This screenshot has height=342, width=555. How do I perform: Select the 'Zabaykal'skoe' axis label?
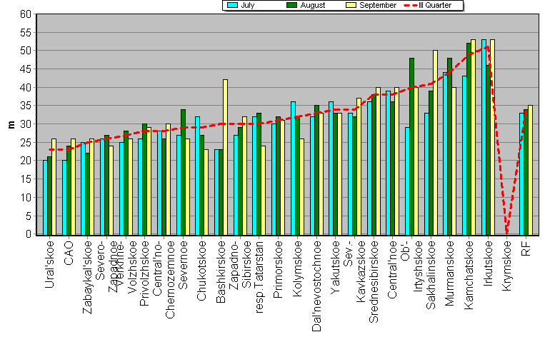point(87,277)
